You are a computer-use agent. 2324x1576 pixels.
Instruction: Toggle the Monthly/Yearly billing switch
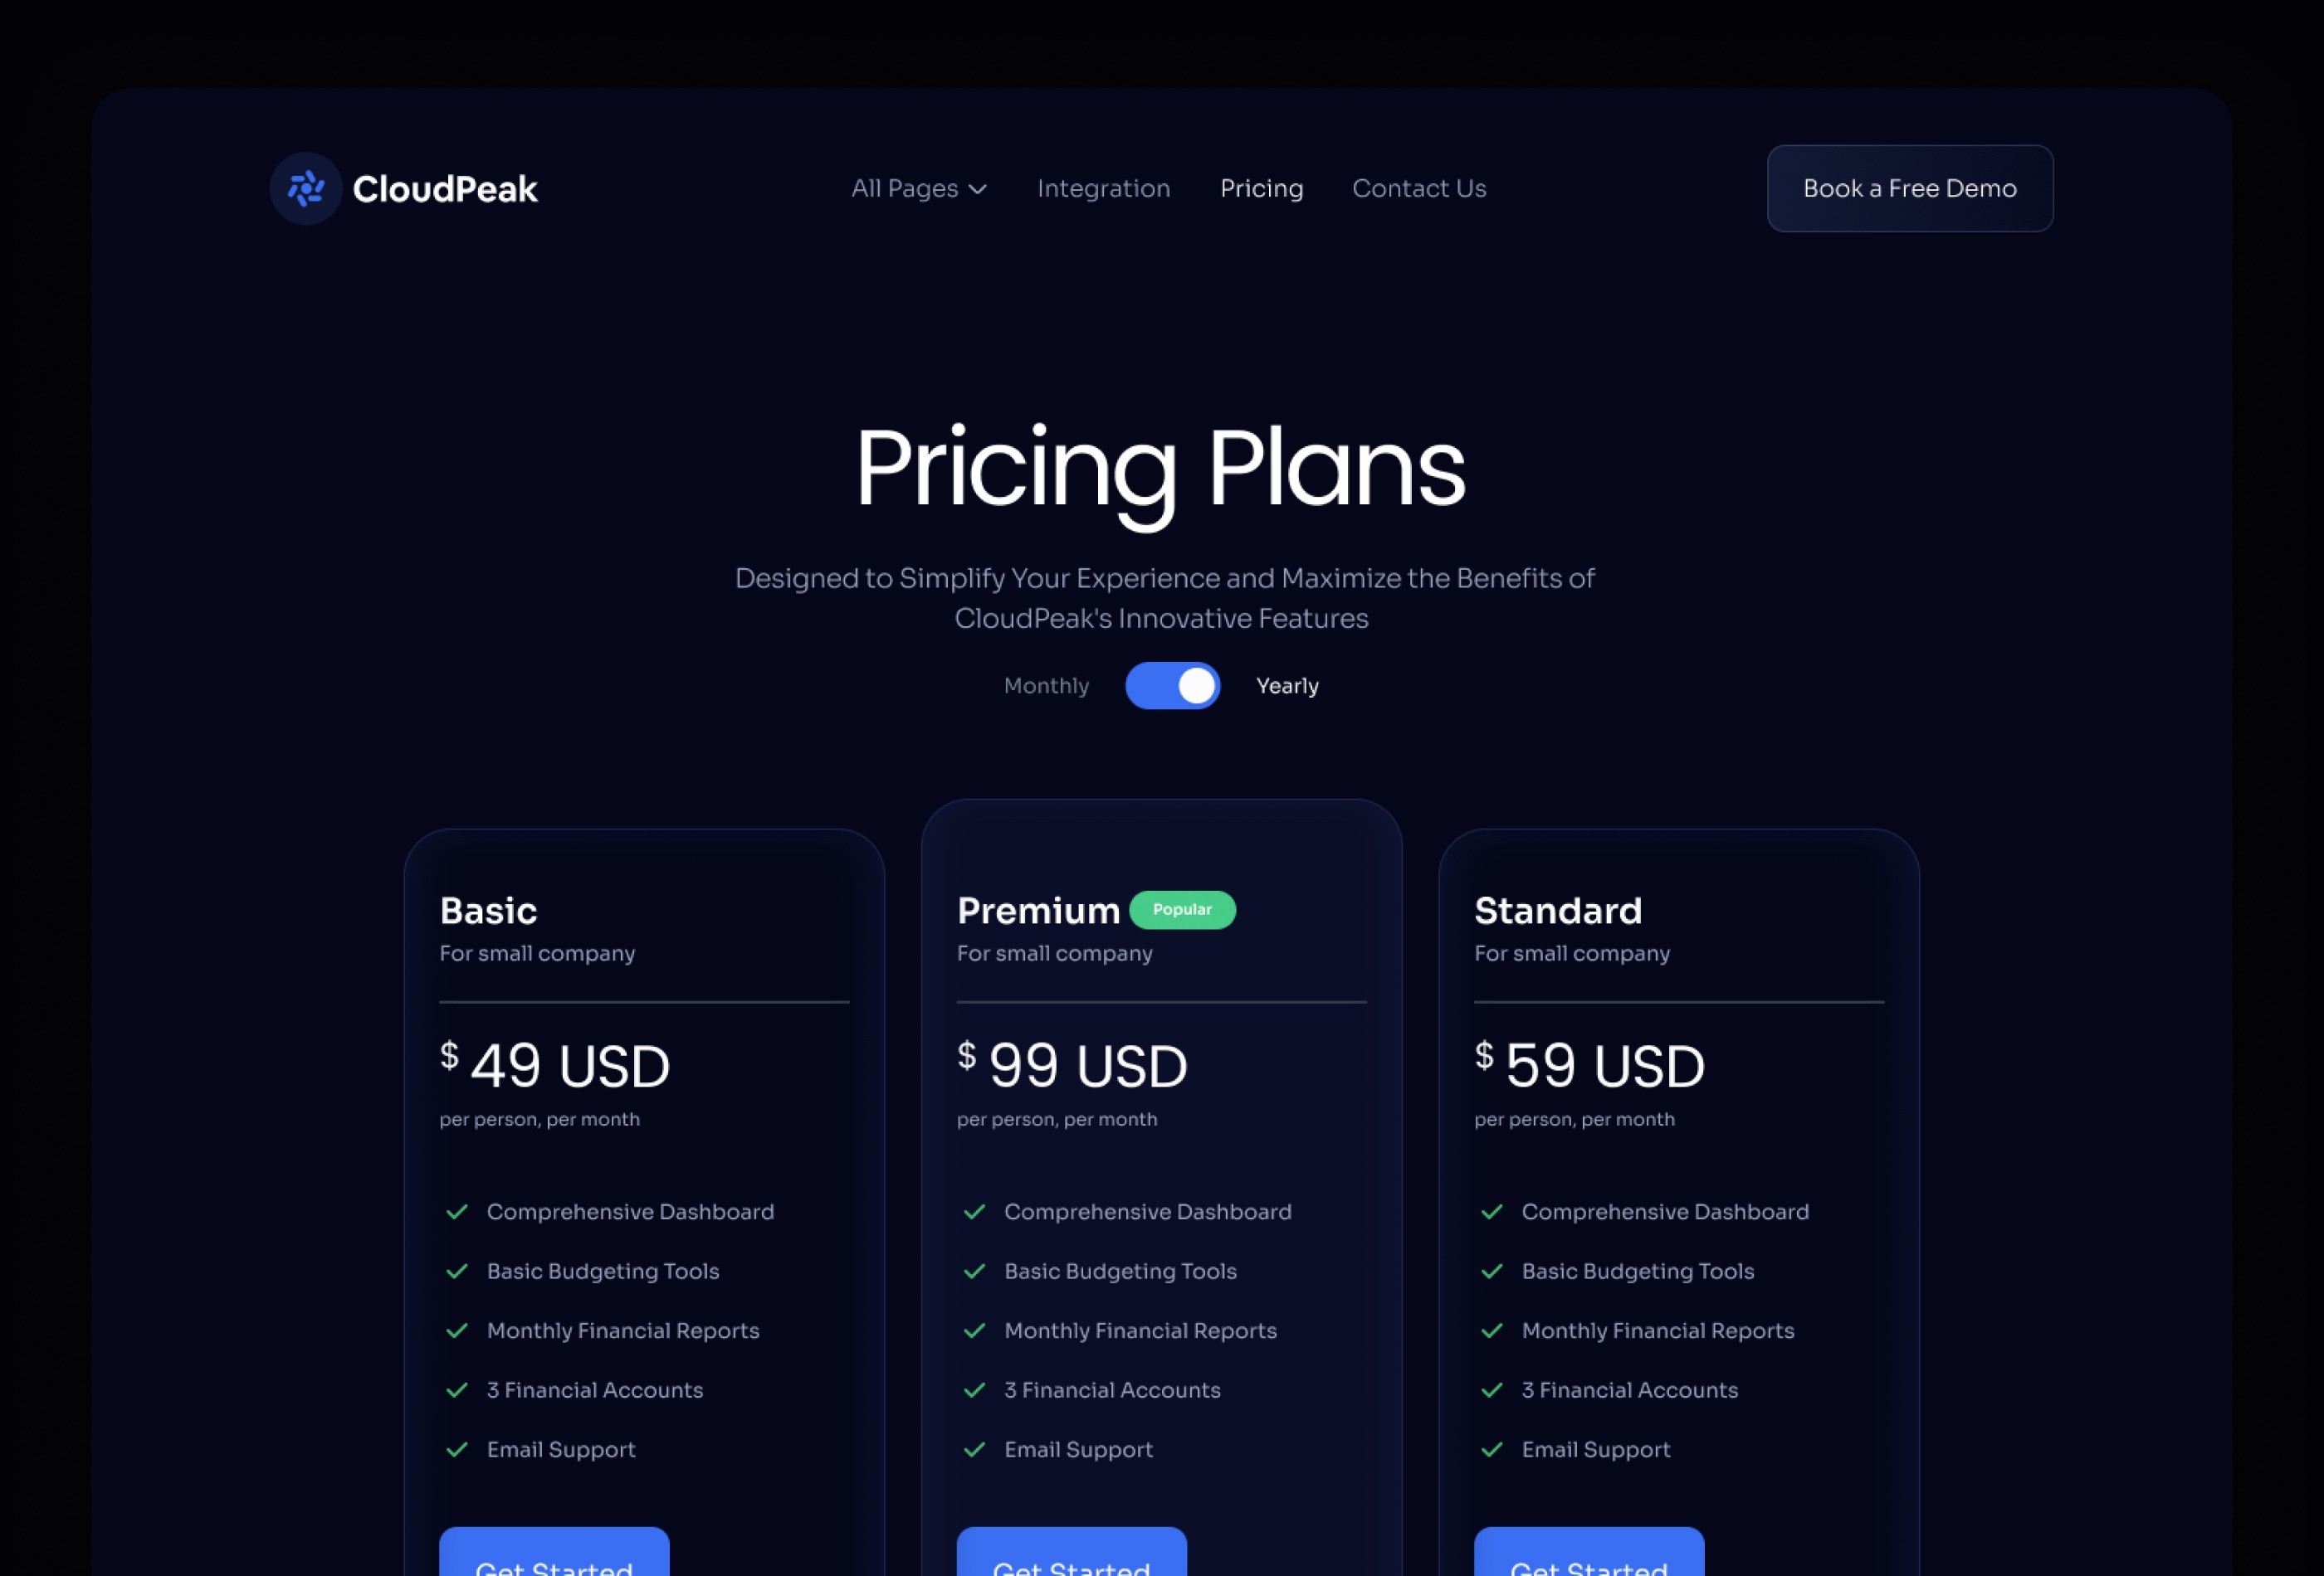[x=1172, y=684]
